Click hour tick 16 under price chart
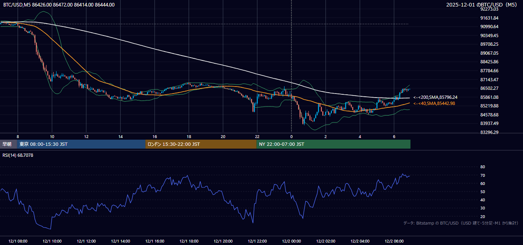Viewport: 523px width, 245px height. point(155,136)
